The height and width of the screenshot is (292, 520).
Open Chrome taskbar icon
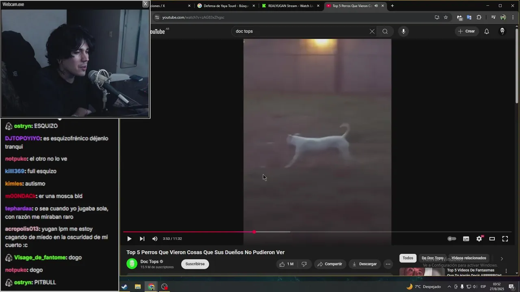151,287
